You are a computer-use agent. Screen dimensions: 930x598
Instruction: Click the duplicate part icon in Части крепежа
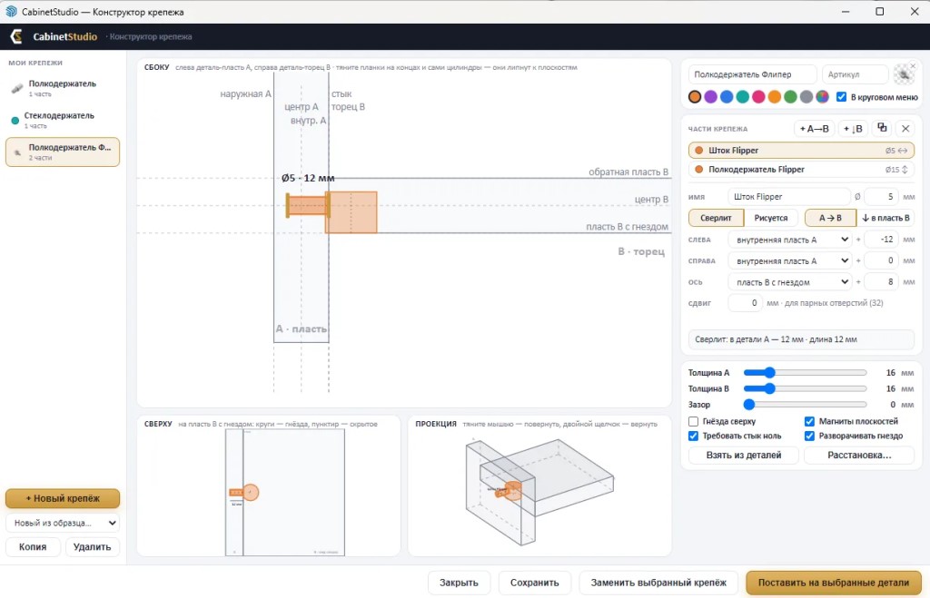pos(882,128)
